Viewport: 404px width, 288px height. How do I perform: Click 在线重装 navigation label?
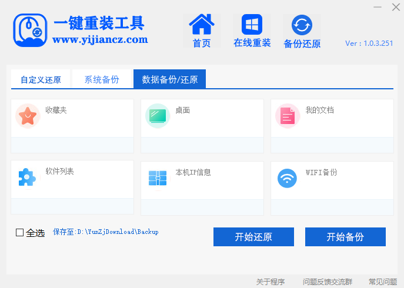252,43
